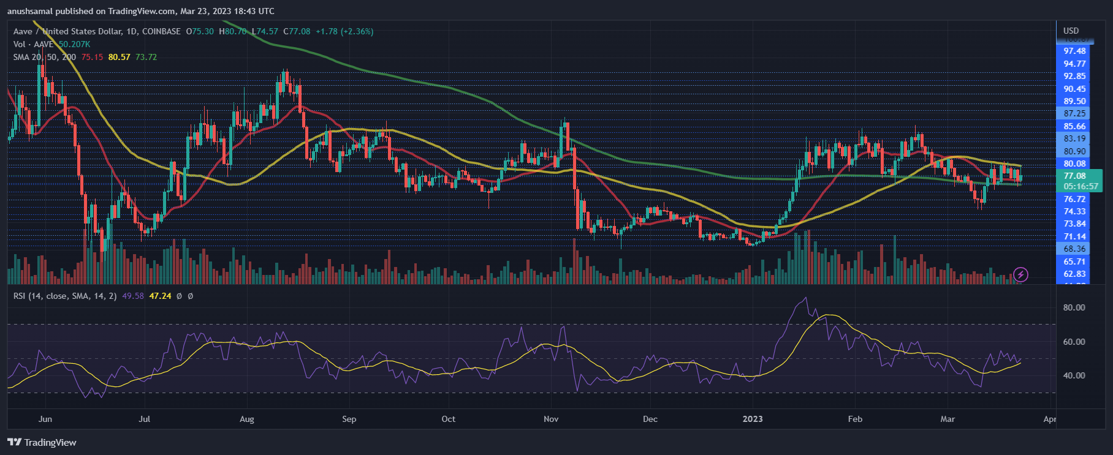
Task: Click the countdown timer 05:16:57
Action: pos(1081,186)
